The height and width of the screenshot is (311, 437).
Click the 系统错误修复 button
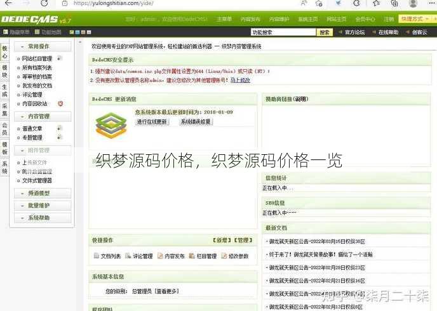coord(196,122)
